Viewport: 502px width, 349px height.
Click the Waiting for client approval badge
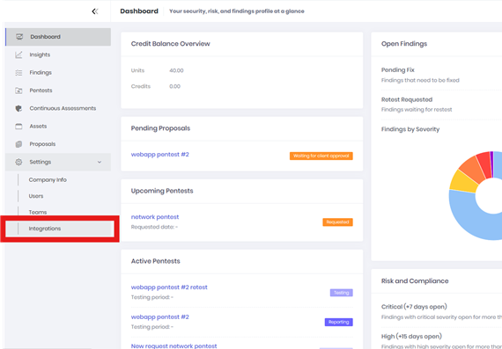point(321,156)
